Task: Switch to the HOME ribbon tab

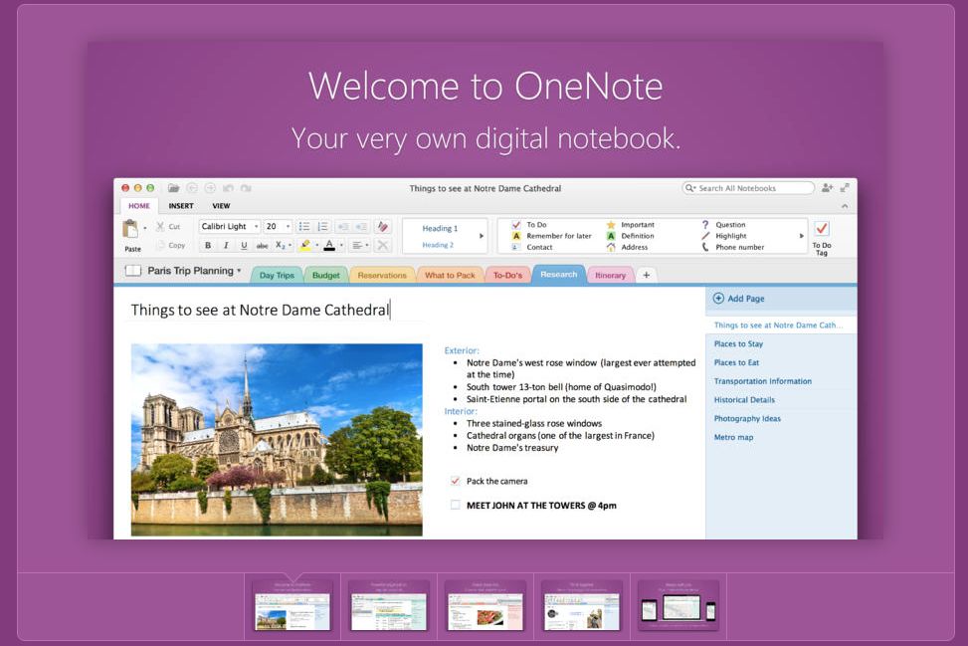Action: [x=139, y=206]
